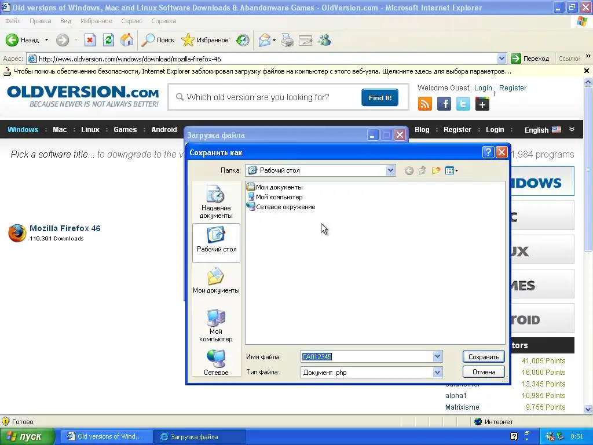
Task: Click the file name input field
Action: [x=367, y=356]
